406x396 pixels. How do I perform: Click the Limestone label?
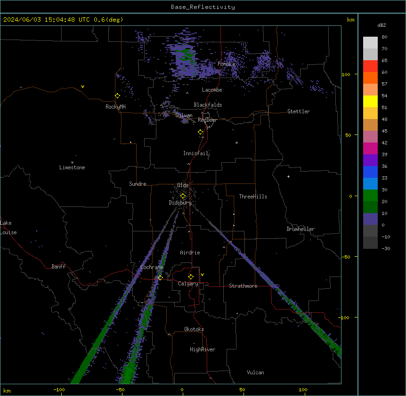pos(72,167)
